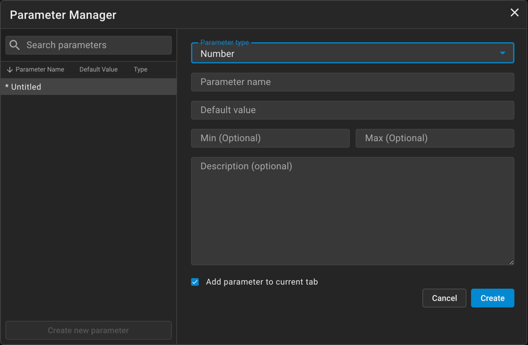This screenshot has width=528, height=345.
Task: Click the Create new parameter button
Action: (88, 330)
